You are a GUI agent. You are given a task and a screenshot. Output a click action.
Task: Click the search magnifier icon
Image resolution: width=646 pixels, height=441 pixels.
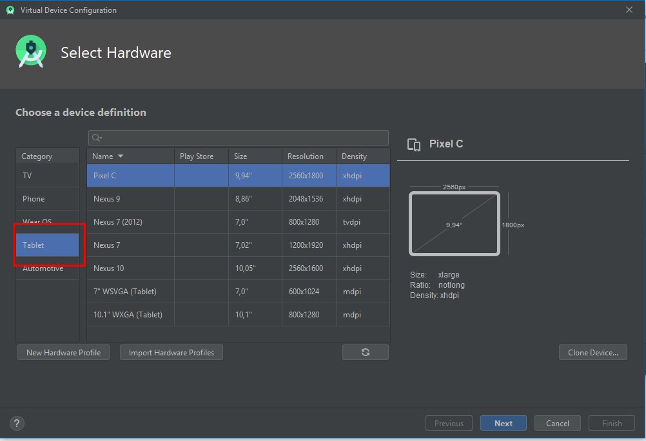tap(97, 138)
